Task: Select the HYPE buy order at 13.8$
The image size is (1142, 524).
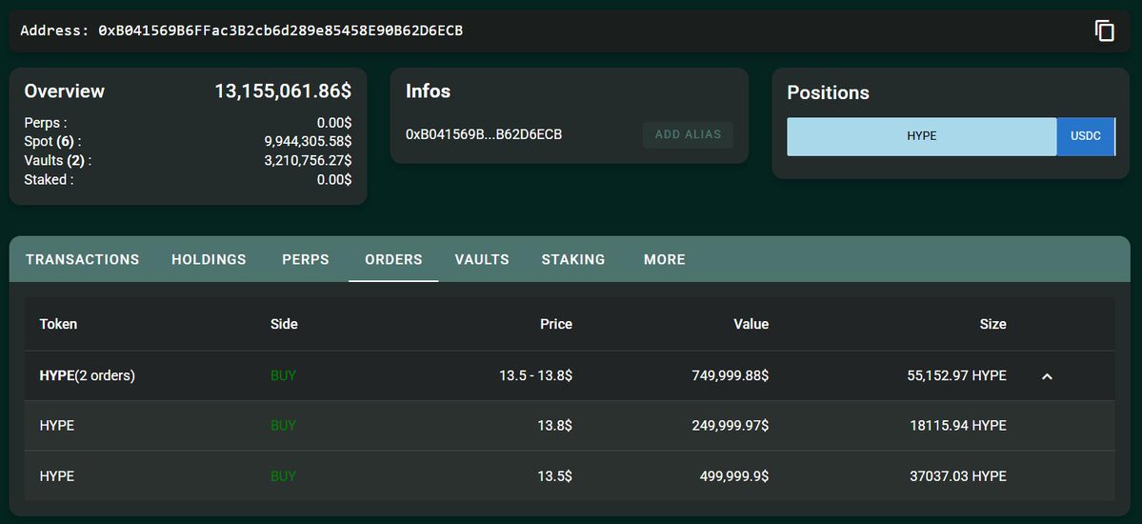Action: click(x=570, y=426)
